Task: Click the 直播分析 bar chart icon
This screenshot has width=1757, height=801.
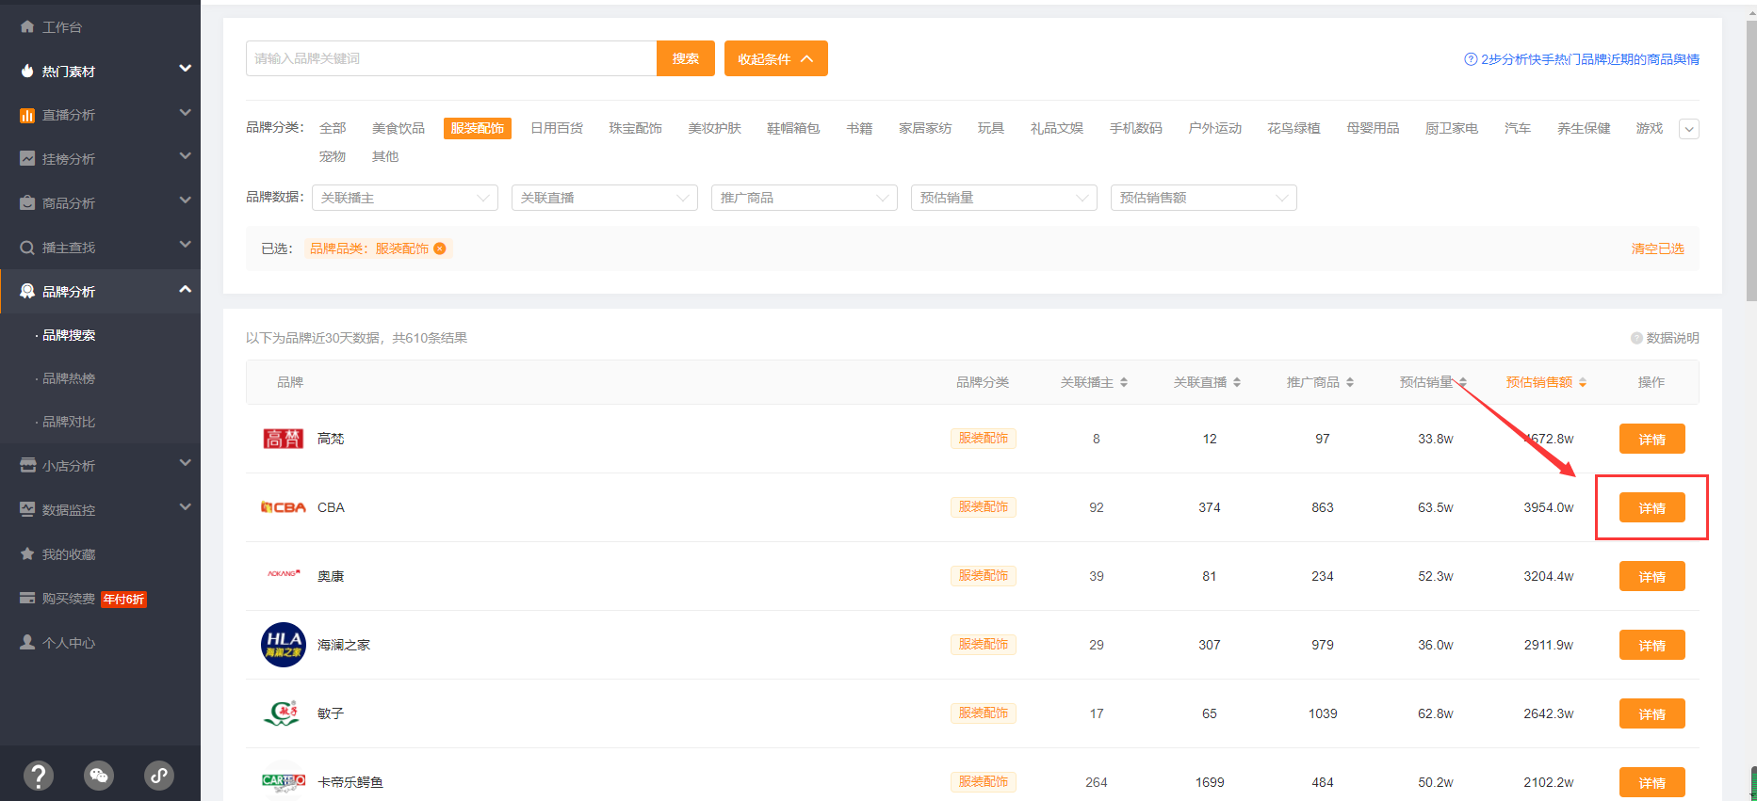Action: tap(27, 115)
